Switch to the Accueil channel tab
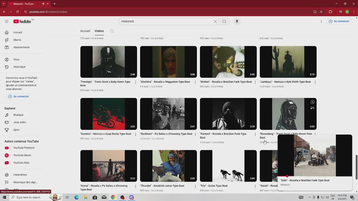Viewport: 358px width, 201px height. tap(85, 31)
